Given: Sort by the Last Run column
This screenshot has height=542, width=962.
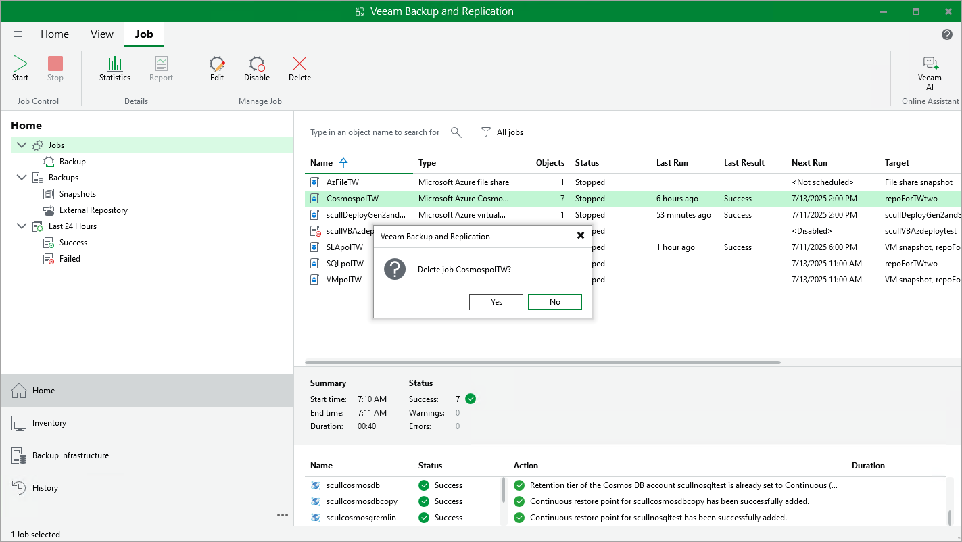Looking at the screenshot, I should pos(672,163).
